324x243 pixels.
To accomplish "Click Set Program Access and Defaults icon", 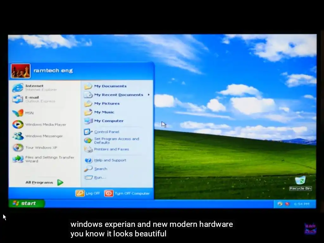I will click(x=88, y=140).
